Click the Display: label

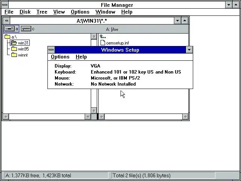(63, 66)
